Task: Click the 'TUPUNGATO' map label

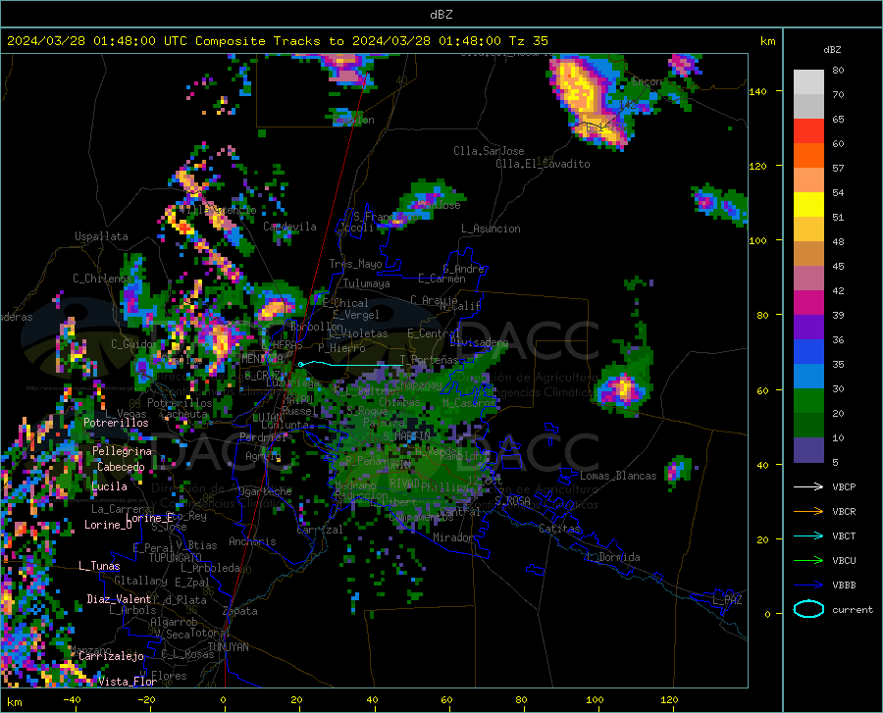Action: [x=176, y=558]
